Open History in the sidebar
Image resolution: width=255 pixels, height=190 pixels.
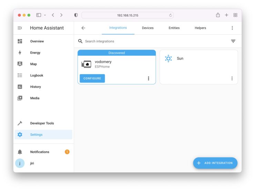tap(43, 87)
